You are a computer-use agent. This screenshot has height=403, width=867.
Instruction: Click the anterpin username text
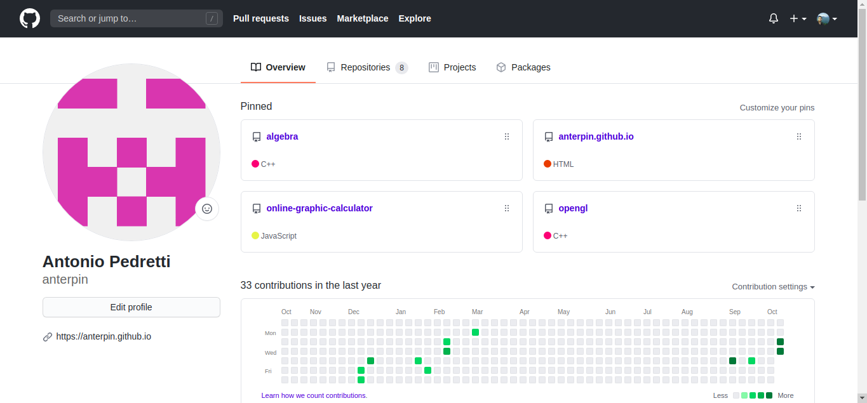pyautogui.click(x=65, y=279)
